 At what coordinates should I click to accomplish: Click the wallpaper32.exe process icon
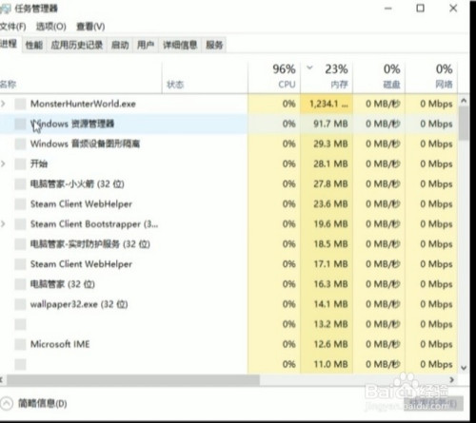coord(20,304)
